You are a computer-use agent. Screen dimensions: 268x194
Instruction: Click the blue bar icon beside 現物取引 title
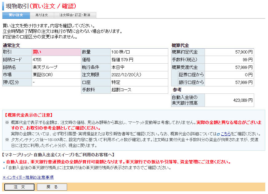3,6
